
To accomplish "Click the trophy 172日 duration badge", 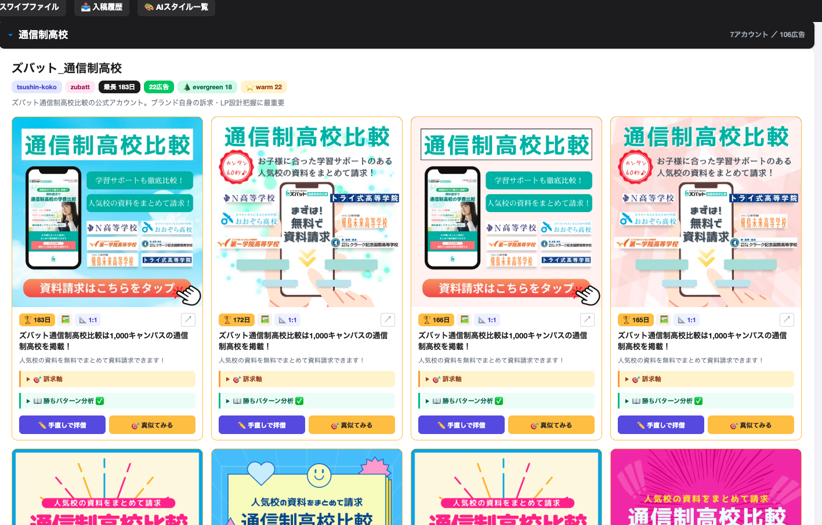I will point(237,320).
